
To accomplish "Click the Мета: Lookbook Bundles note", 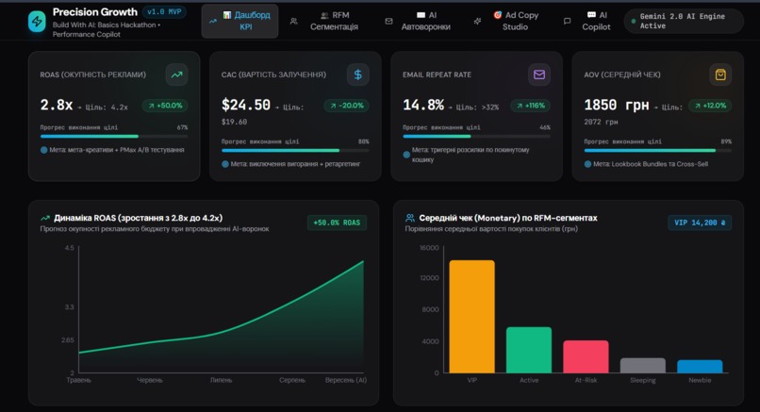I will coord(646,164).
